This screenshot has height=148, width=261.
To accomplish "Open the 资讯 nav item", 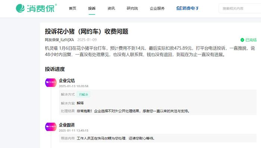I will click(111, 8).
